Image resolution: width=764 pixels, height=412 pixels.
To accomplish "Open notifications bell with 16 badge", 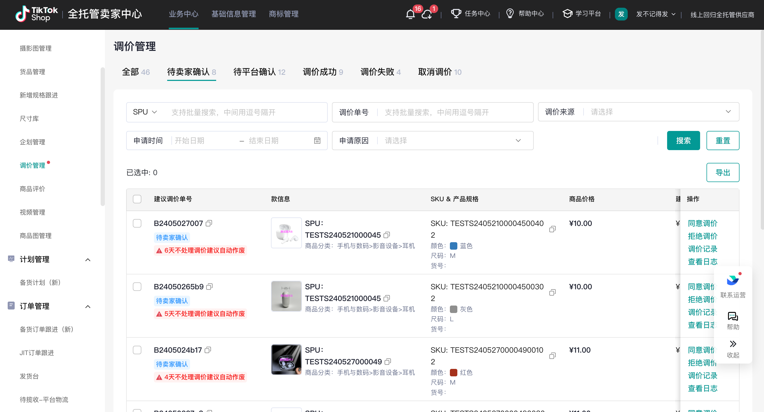I will pyautogui.click(x=410, y=14).
